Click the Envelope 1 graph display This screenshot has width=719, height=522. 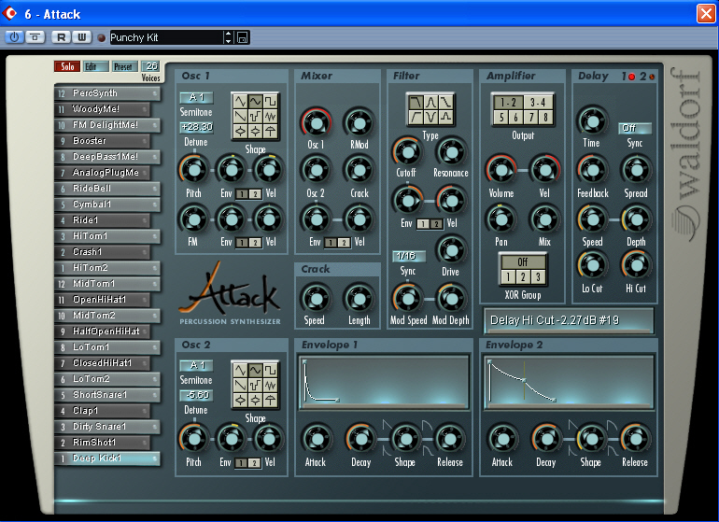385,382
